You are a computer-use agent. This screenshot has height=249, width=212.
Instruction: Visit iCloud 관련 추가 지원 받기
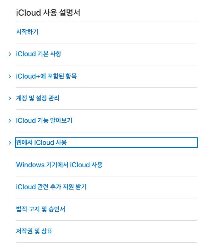click(51, 187)
